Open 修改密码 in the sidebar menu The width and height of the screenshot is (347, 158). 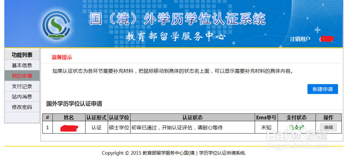[x=22, y=107]
